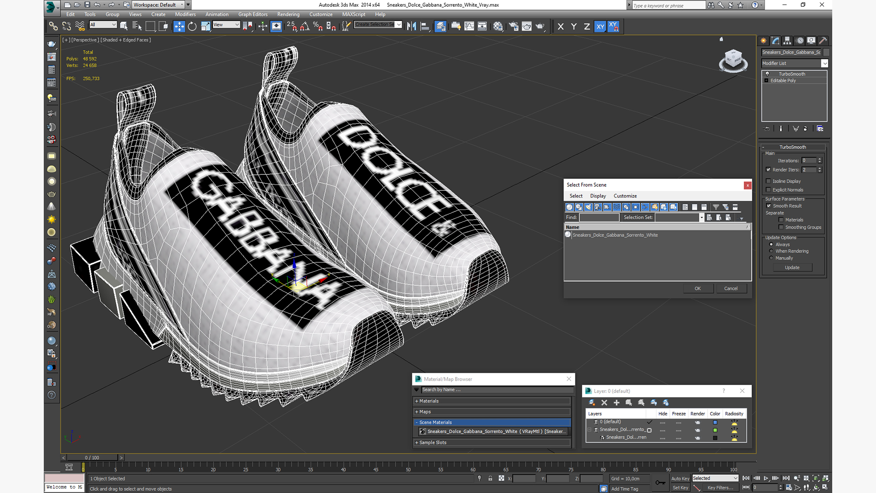
Task: Click the Update button in TurboSmooth
Action: click(792, 267)
